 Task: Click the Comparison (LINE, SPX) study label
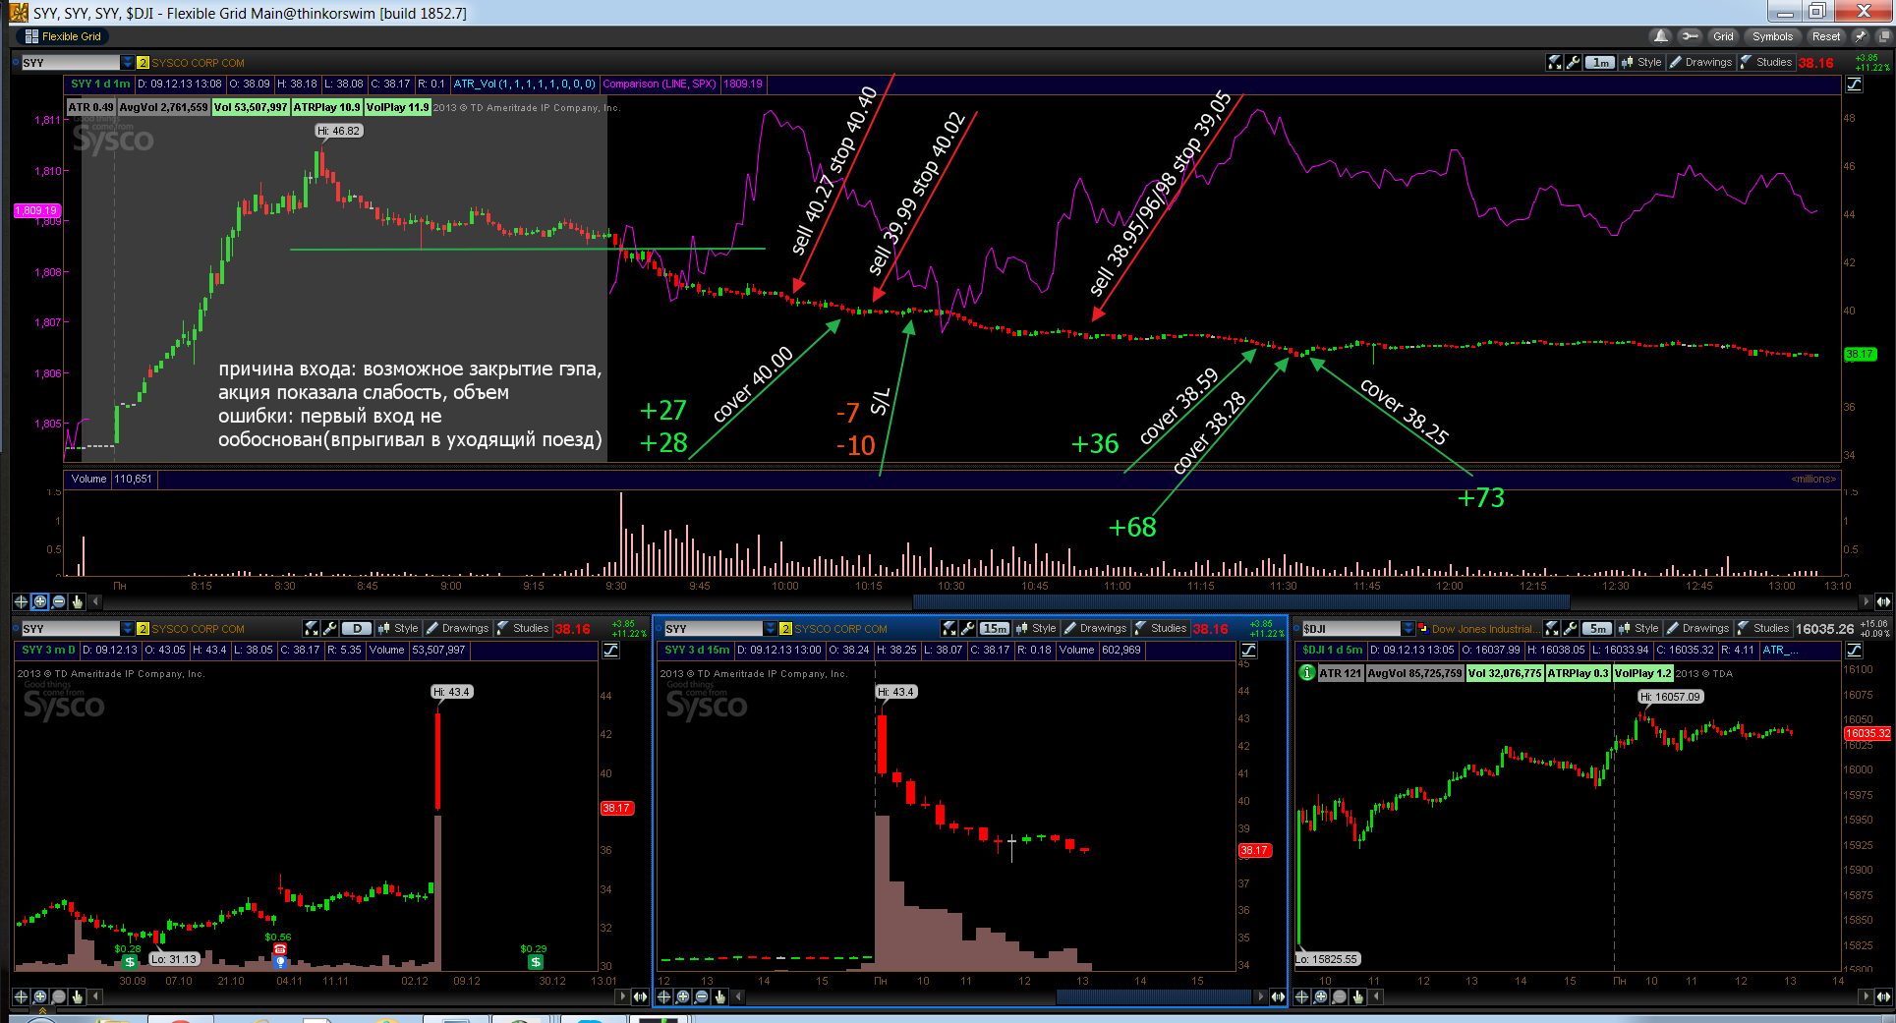(659, 84)
